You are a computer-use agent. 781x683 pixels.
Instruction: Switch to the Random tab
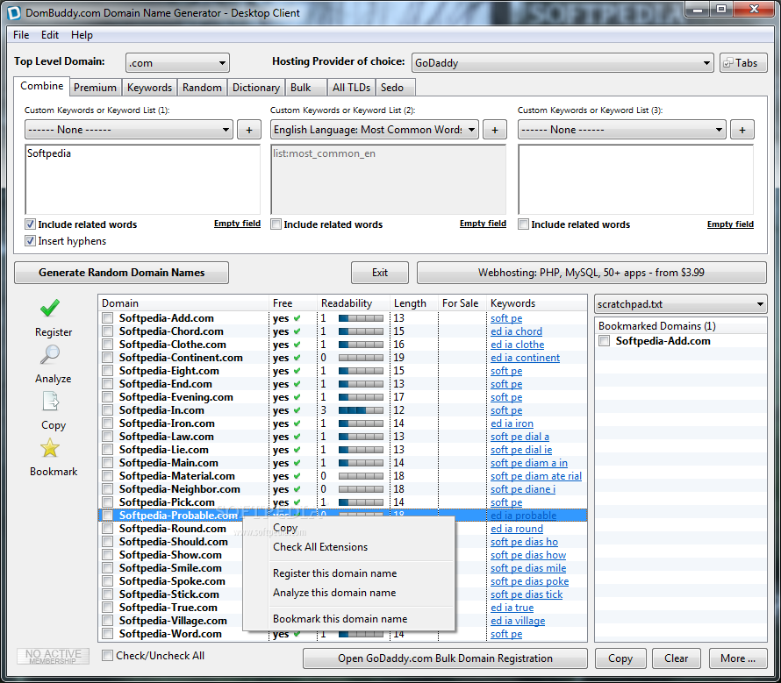[202, 88]
